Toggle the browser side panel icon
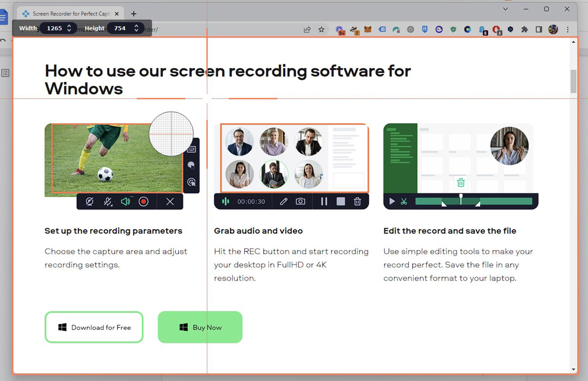Image resolution: width=588 pixels, height=381 pixels. click(539, 29)
